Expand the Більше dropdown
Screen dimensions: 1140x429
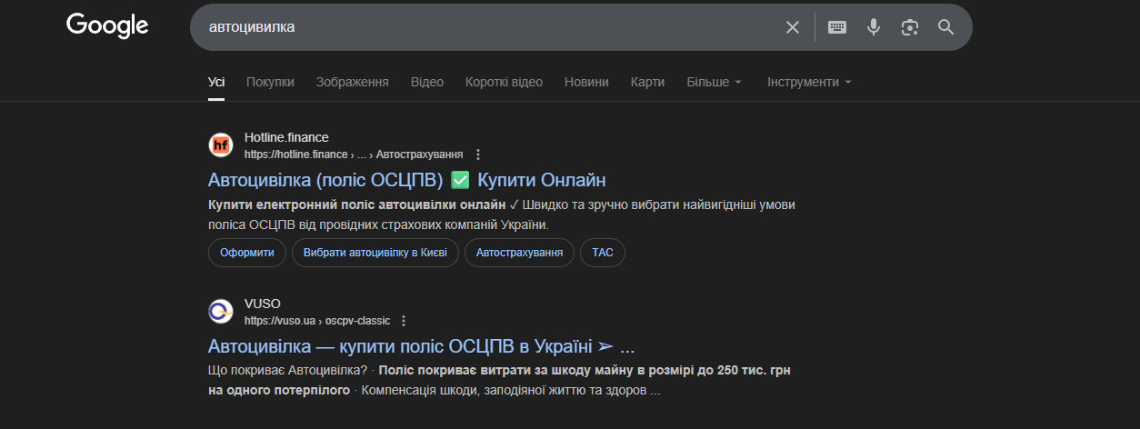(715, 82)
